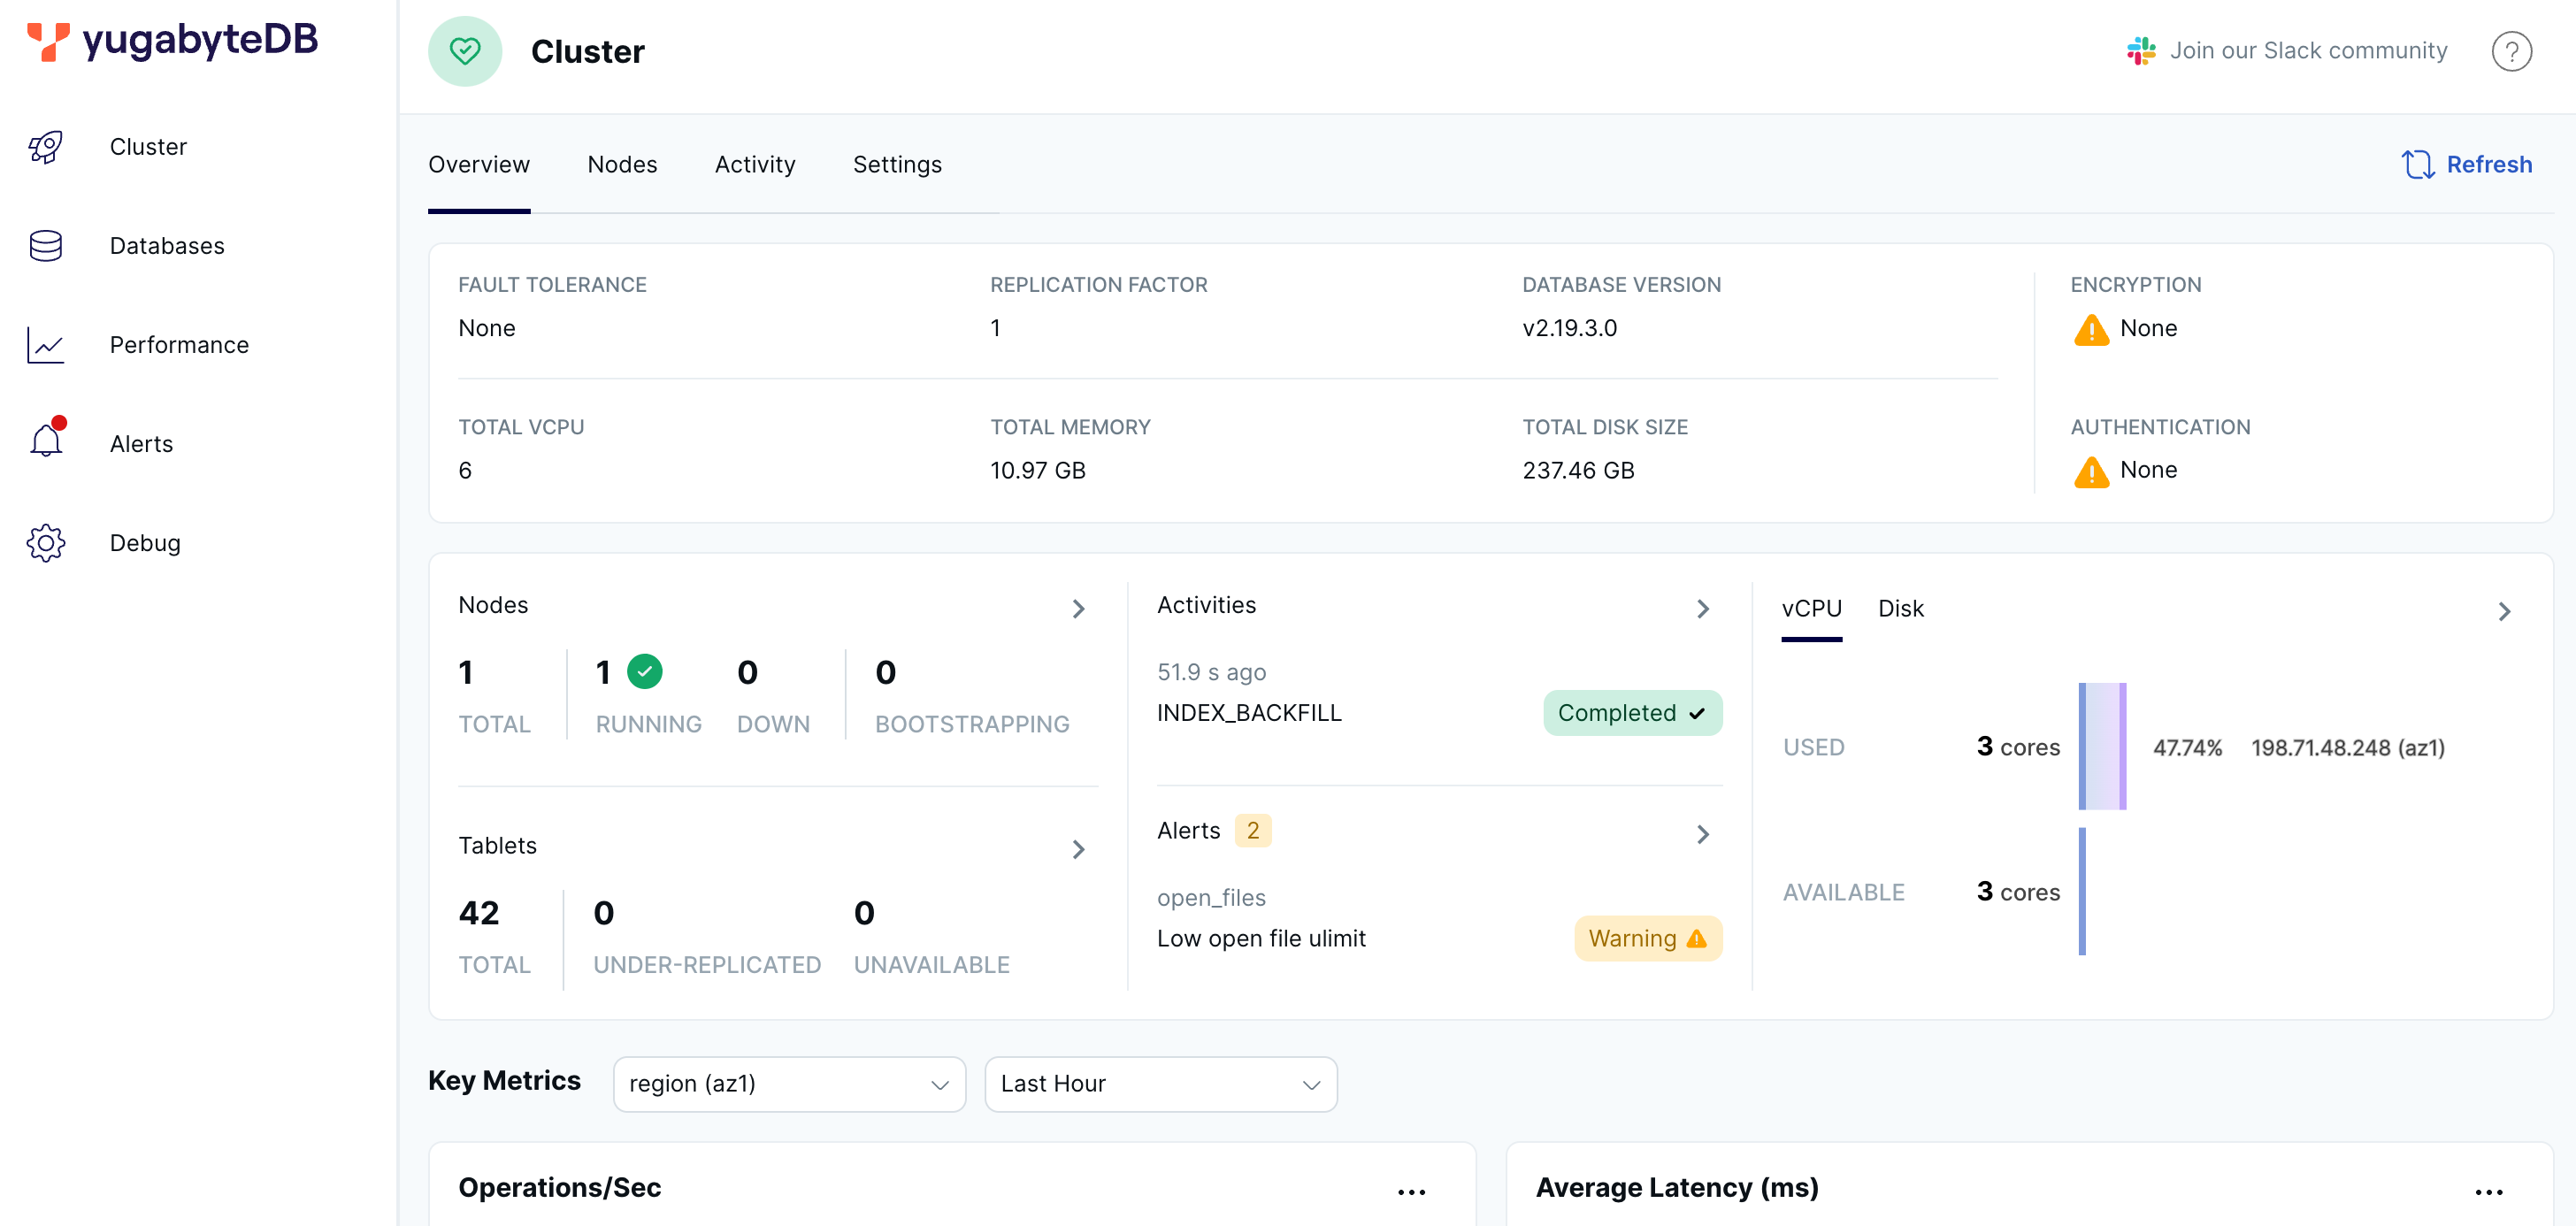The width and height of the screenshot is (2576, 1226).
Task: Switch to the Disk tab in usage panel
Action: coord(1901,608)
